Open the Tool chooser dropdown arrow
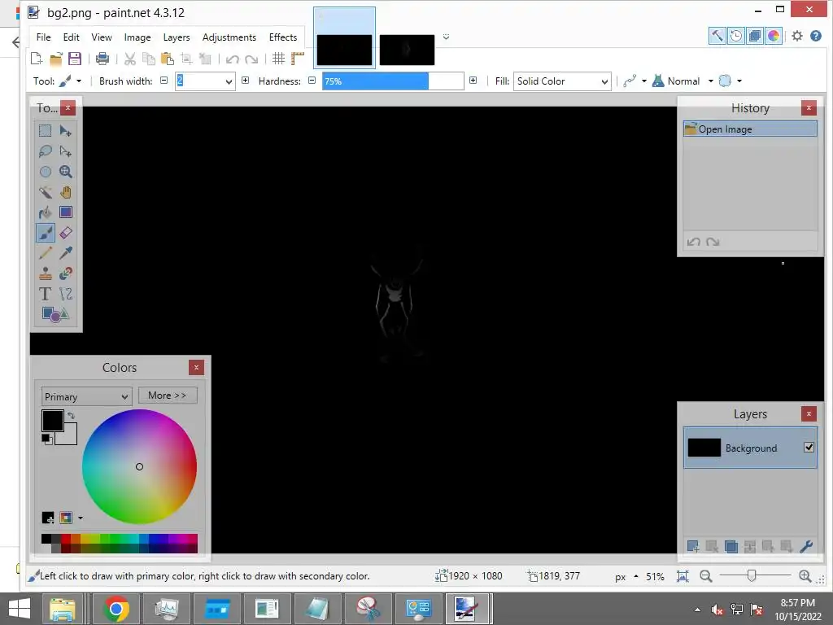Image resolution: width=833 pixels, height=625 pixels. pos(79,81)
